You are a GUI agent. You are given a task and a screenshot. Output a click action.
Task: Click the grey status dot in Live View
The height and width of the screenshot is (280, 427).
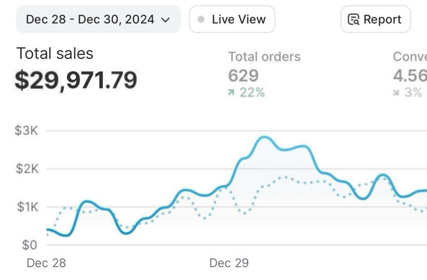pyautogui.click(x=201, y=19)
